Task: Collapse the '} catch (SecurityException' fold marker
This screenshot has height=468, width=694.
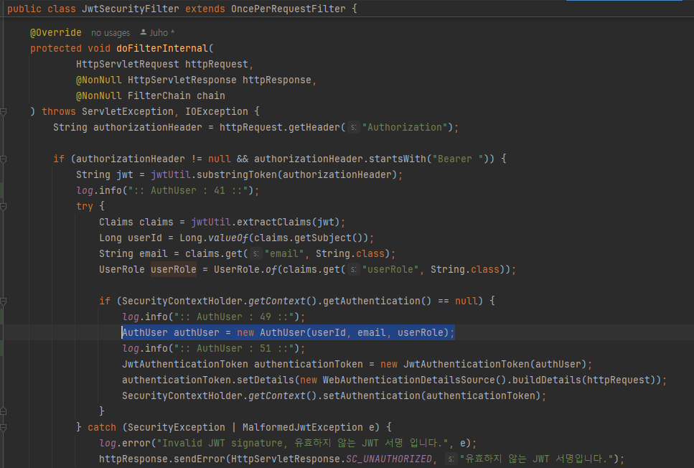Action: [3, 428]
